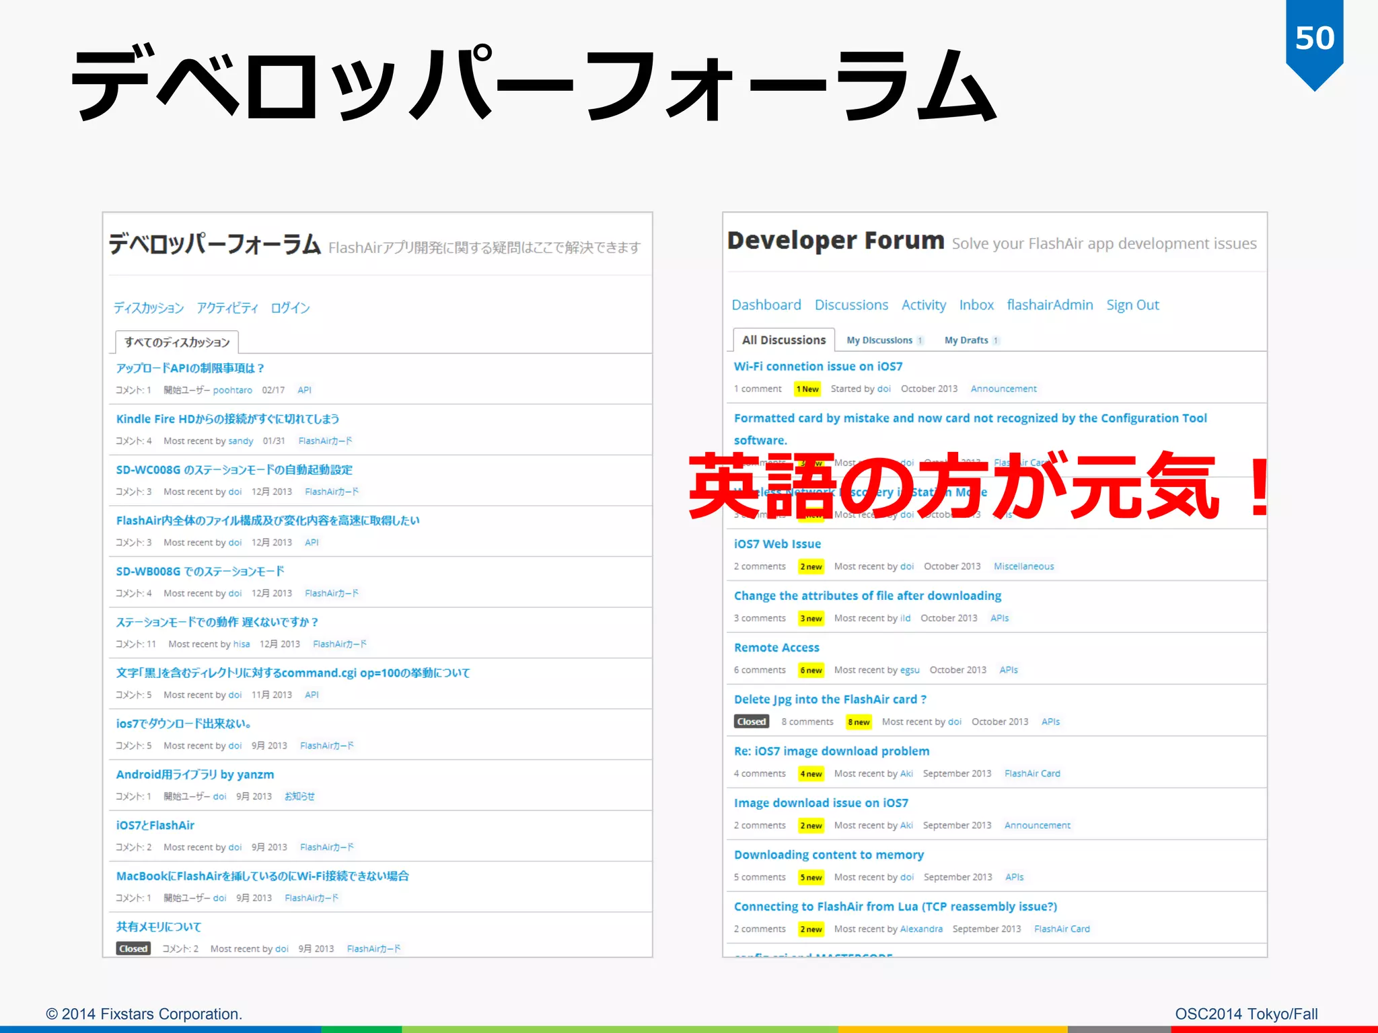
Task: Open thread Remote Access
Action: (776, 648)
